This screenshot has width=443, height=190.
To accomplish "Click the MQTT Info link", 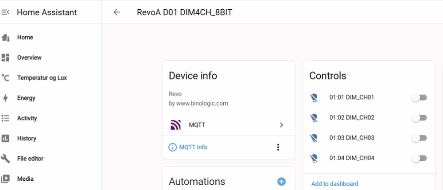I will (x=193, y=147).
